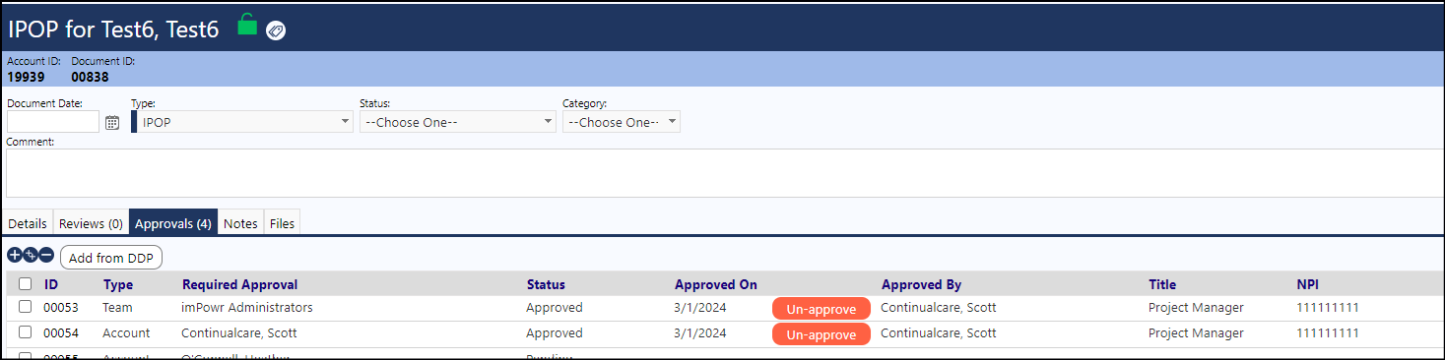Switch to the Reviews (0) tab
1445x360 pixels.
(x=91, y=223)
